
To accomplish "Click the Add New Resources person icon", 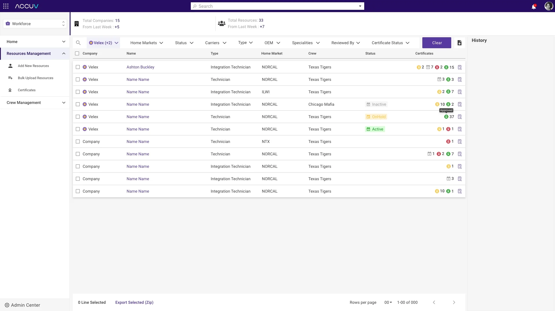I will (x=10, y=66).
